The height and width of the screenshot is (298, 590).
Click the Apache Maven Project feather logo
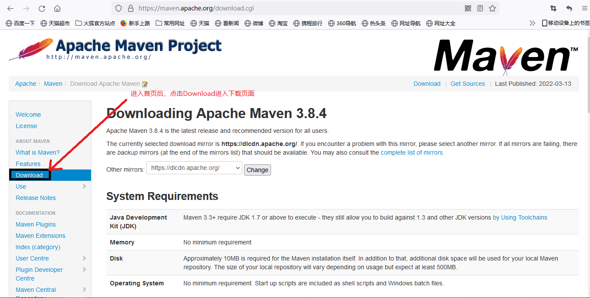115,49
